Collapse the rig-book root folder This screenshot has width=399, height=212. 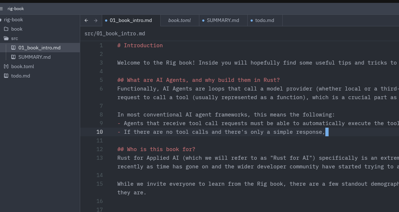(13, 19)
